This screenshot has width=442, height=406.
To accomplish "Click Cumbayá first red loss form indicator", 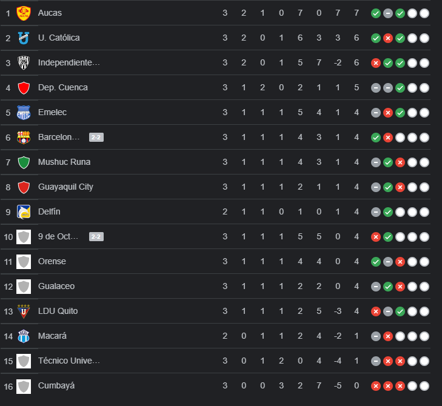I will click(376, 385).
